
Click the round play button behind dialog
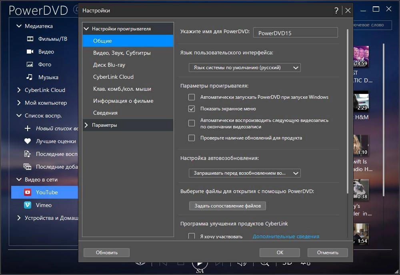(200, 265)
